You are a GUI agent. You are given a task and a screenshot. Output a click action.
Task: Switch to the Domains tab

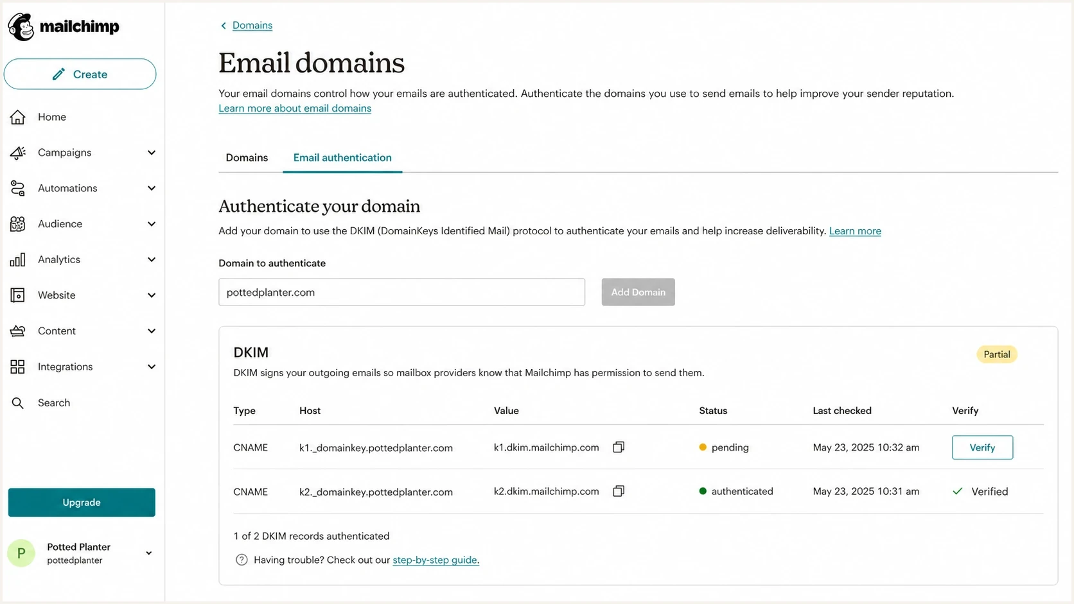click(247, 158)
